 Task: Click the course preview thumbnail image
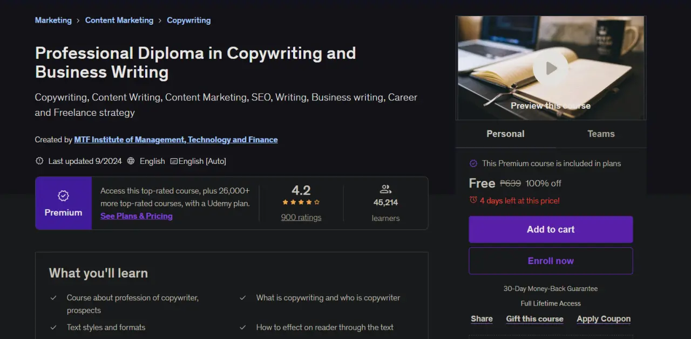point(551,68)
